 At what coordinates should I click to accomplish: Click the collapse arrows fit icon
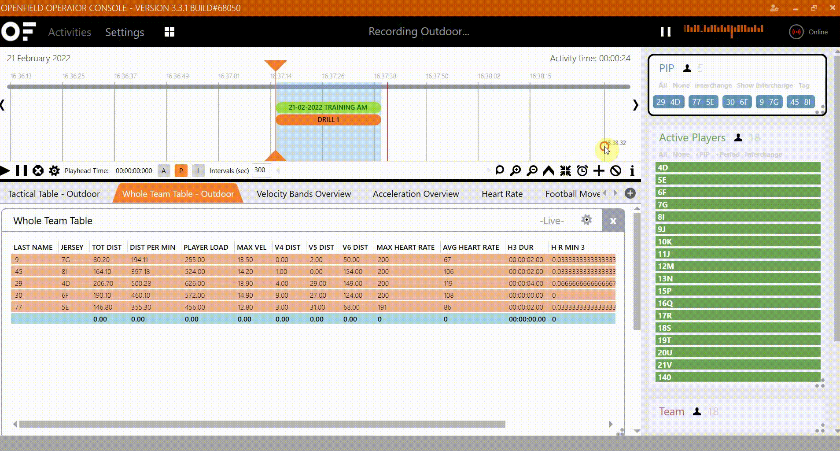[565, 170]
